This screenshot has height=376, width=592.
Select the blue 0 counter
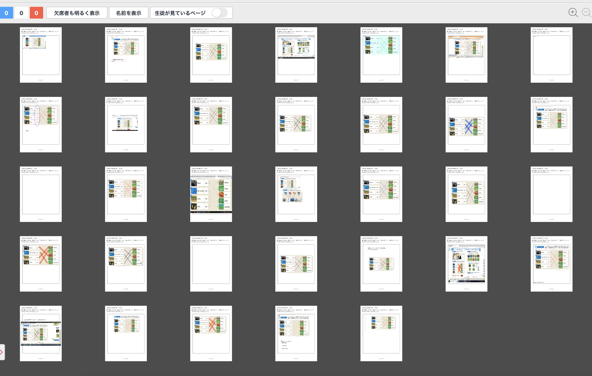click(6, 13)
